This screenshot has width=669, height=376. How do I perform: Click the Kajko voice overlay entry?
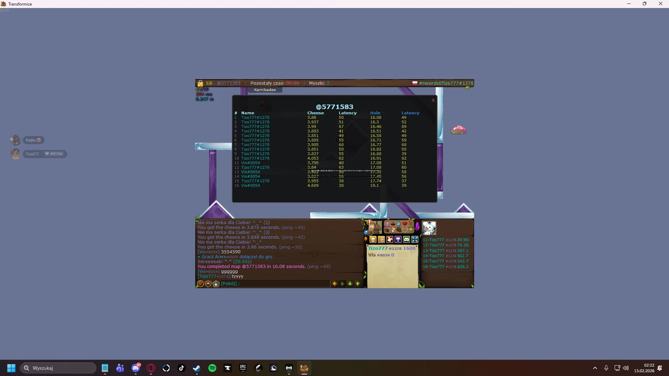click(27, 140)
